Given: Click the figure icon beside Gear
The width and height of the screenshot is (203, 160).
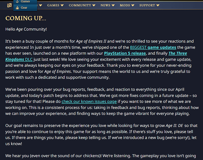Looking at the screenshot, I should click(x=17, y=8).
